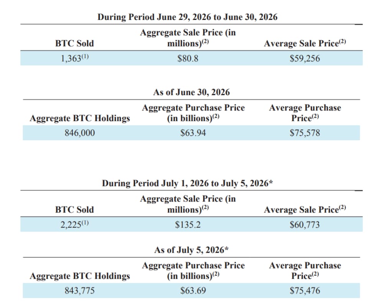Select the $80.8 aggregate sale price cell

pos(188,58)
